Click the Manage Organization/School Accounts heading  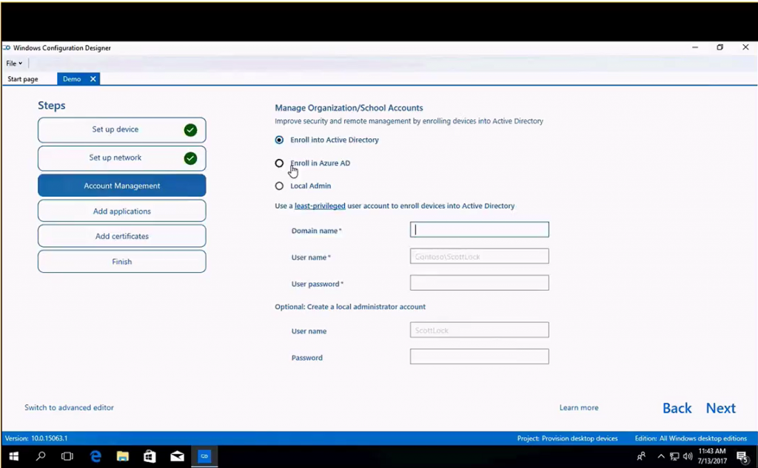pyautogui.click(x=349, y=108)
